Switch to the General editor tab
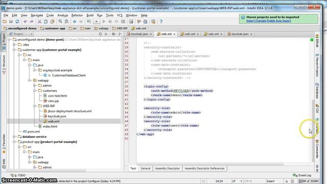327x184 pixels. click(145, 168)
